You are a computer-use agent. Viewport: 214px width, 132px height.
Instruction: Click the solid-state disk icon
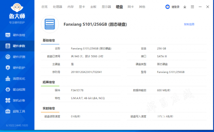pyautogui.click(x=50, y=24)
